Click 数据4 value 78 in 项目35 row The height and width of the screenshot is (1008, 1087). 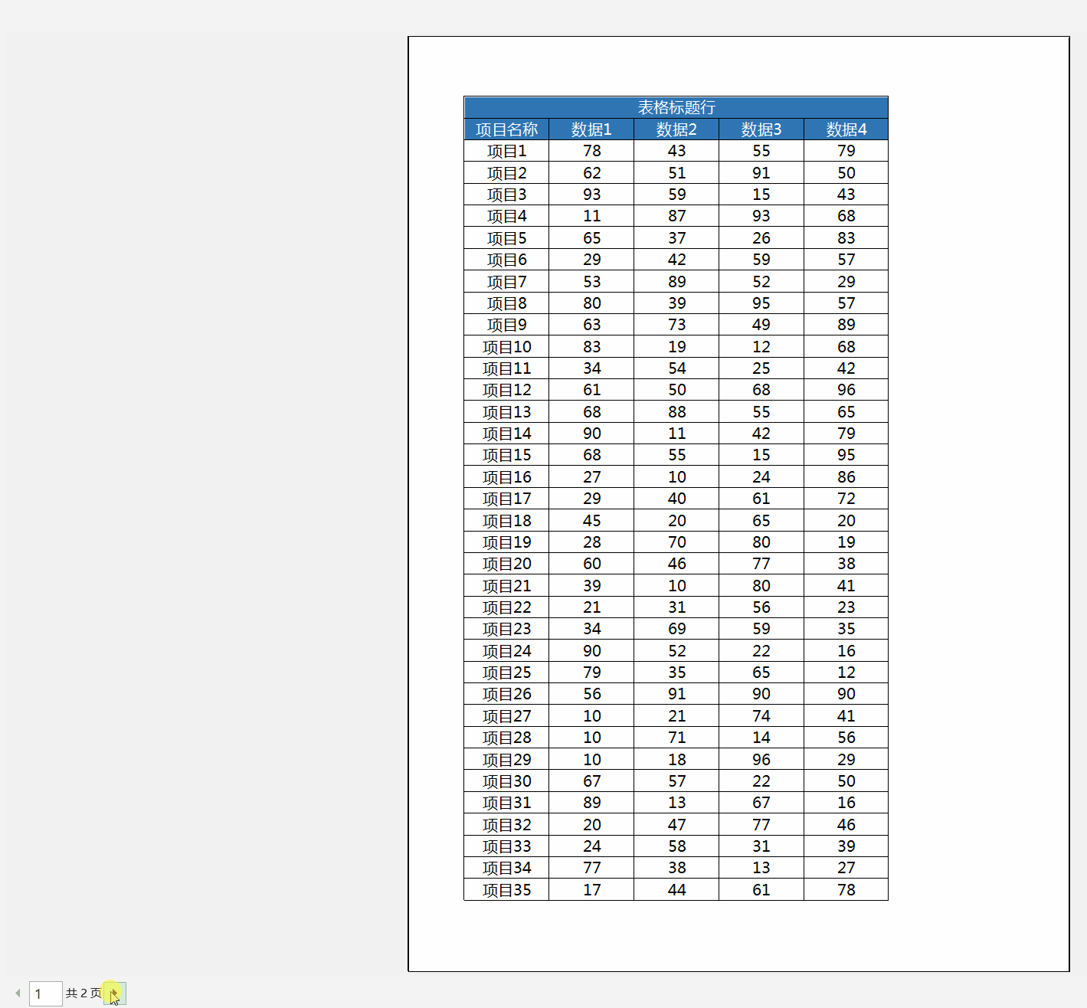(x=846, y=890)
